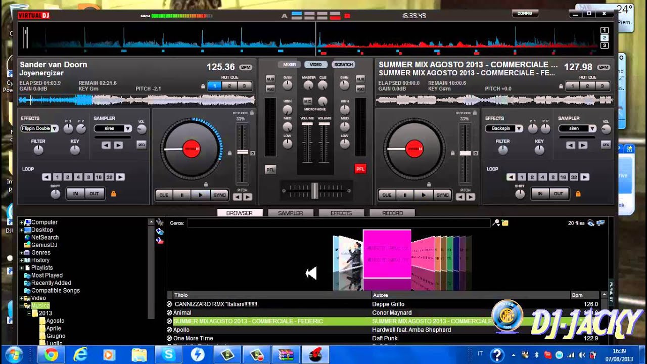Viewport: 647px width, 364px height.
Task: Select the track One More Time
Action: point(193,338)
